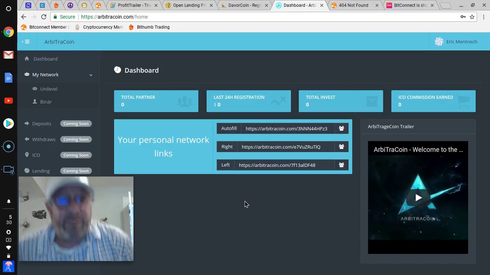Image resolution: width=490 pixels, height=275 pixels.
Task: Click the Total Invest stat card
Action: click(341, 101)
